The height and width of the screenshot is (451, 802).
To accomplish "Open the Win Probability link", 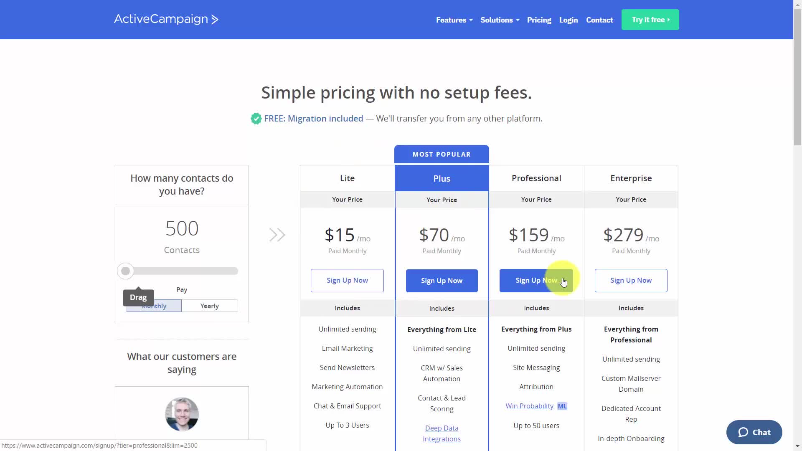I will (x=529, y=406).
